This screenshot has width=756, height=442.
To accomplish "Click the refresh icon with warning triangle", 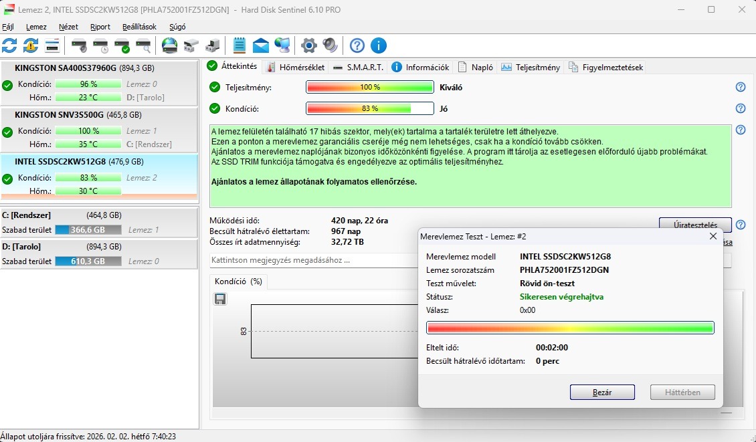I will coord(31,45).
